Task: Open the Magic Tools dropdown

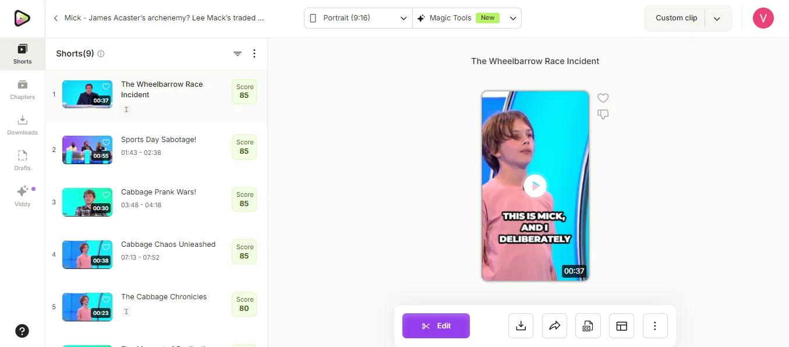Action: point(467,18)
